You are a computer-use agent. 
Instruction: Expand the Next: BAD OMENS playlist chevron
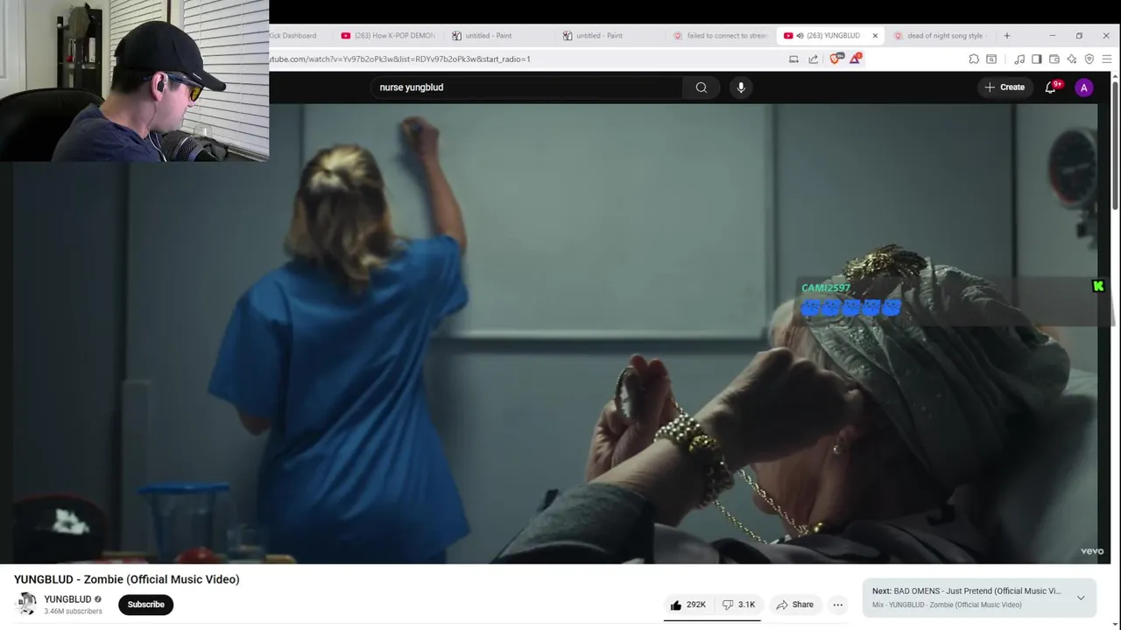click(1081, 598)
